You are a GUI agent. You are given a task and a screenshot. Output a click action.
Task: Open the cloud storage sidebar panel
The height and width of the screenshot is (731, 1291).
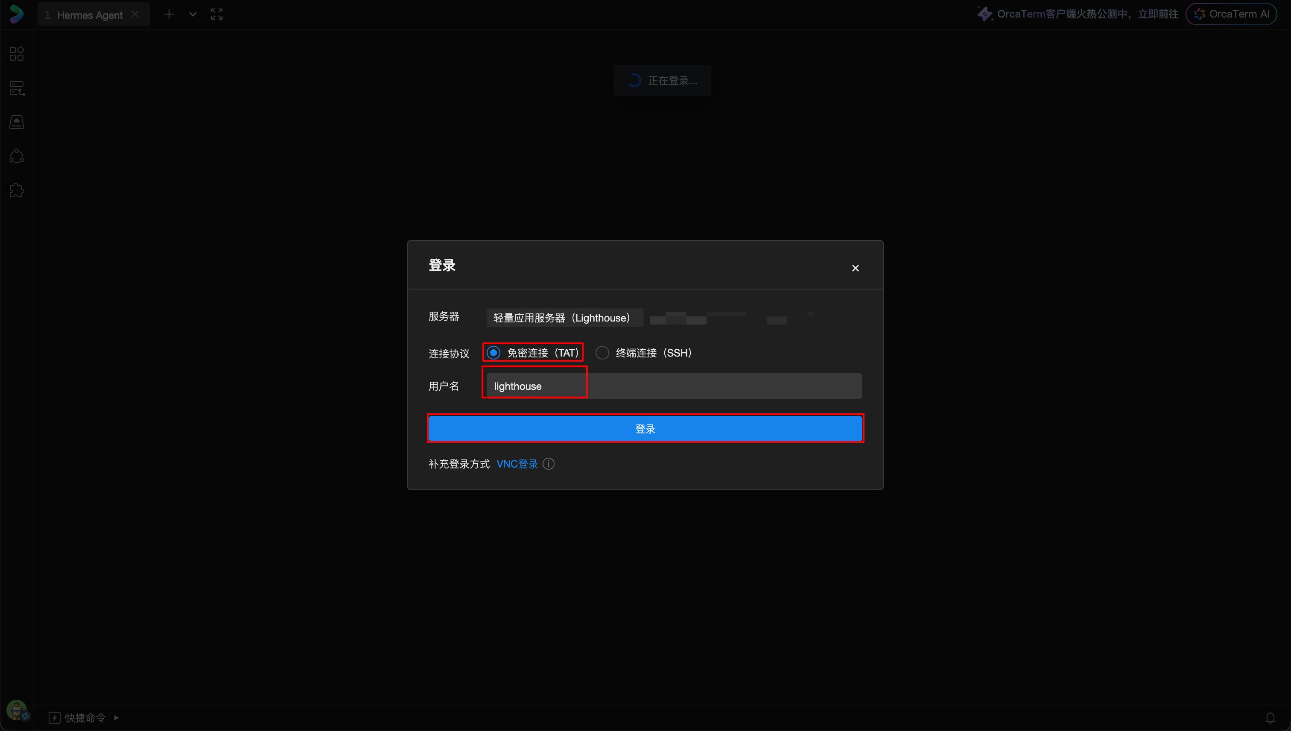[17, 122]
